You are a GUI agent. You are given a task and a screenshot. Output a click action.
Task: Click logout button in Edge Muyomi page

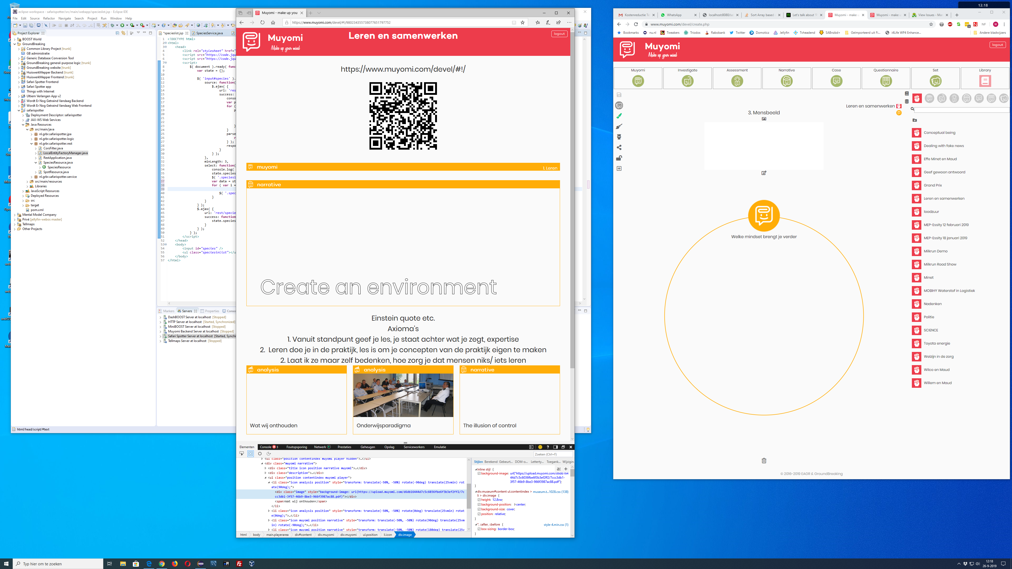coord(559,34)
